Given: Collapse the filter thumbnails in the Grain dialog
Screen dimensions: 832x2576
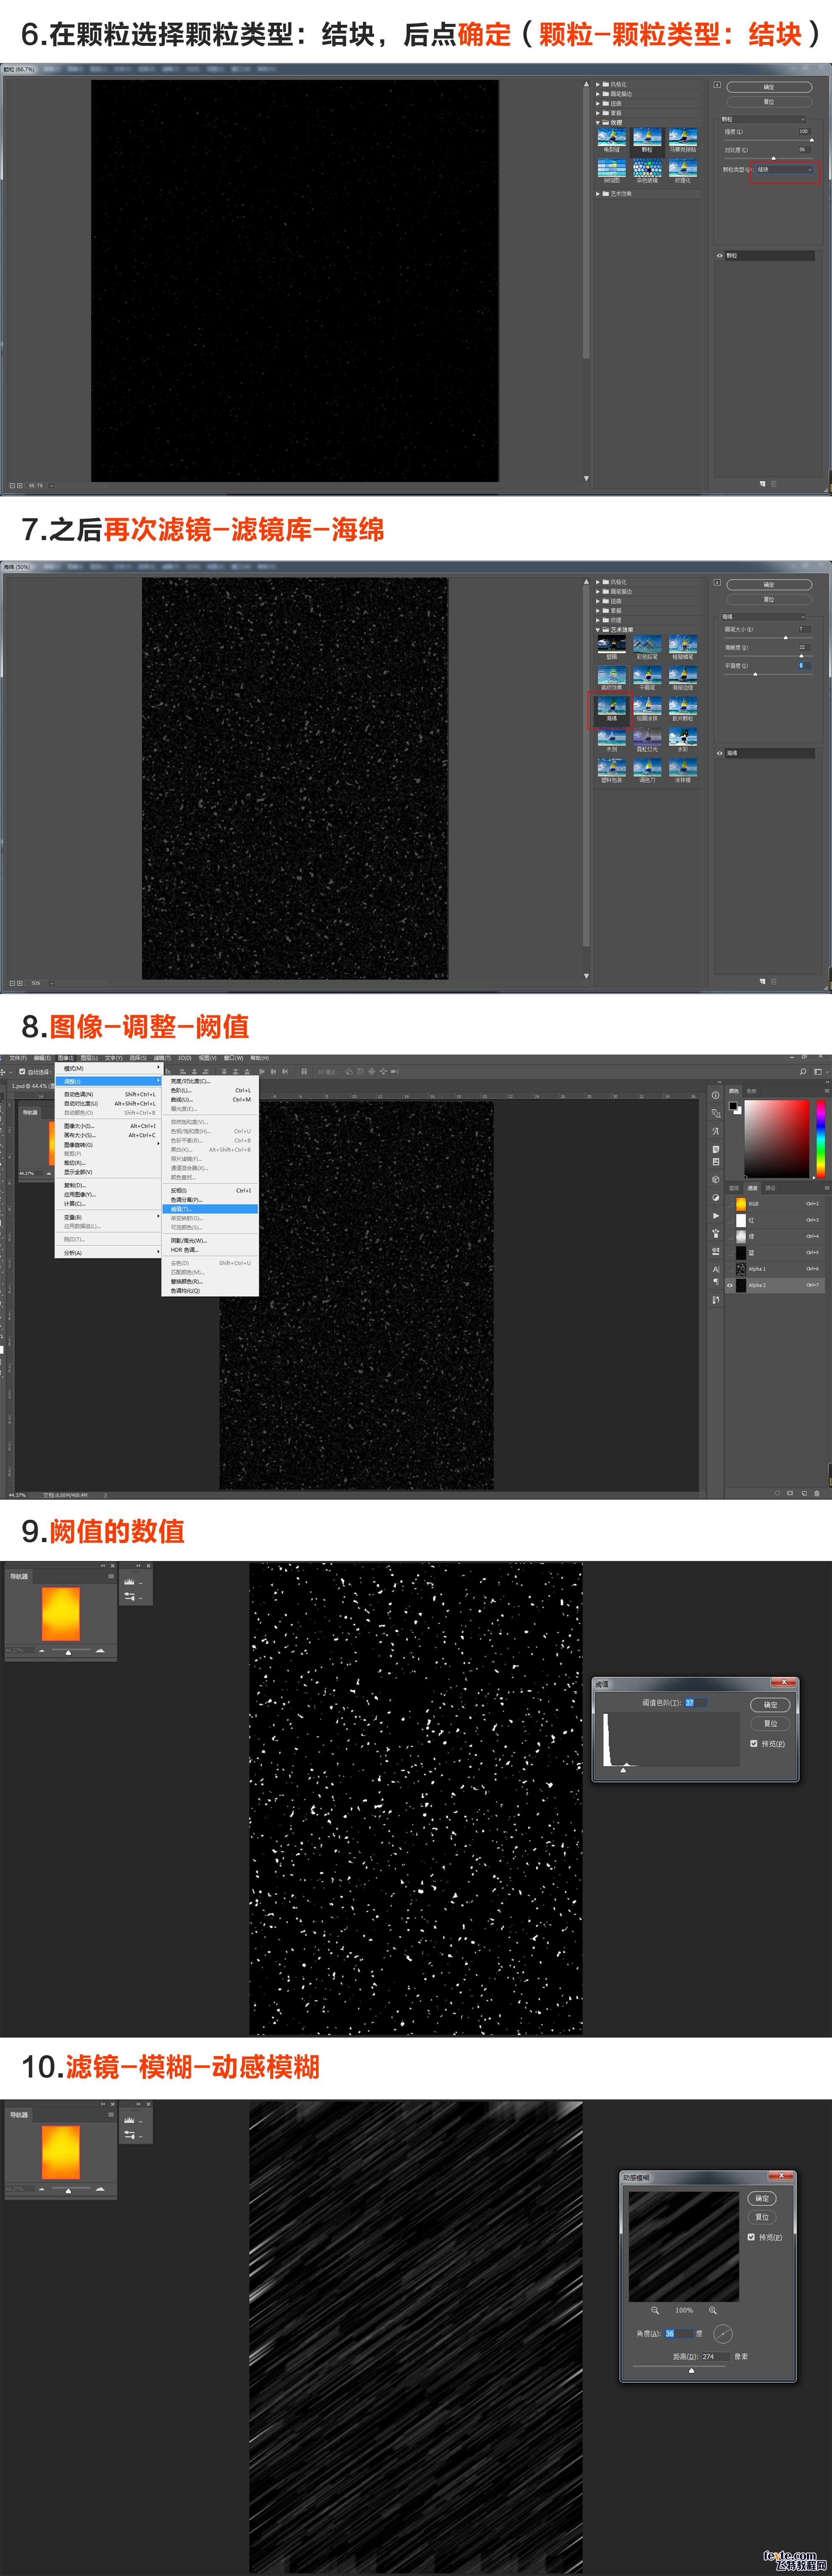Looking at the screenshot, I should [717, 85].
